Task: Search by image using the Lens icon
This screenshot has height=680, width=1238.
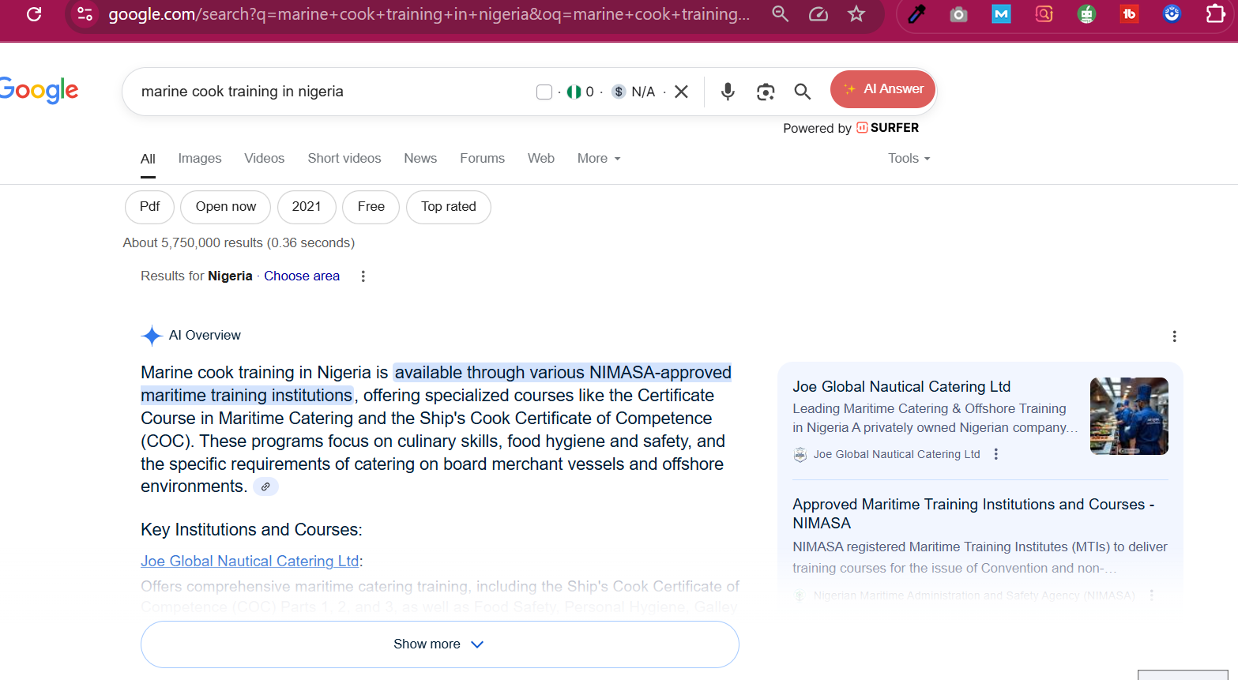Action: (x=765, y=92)
